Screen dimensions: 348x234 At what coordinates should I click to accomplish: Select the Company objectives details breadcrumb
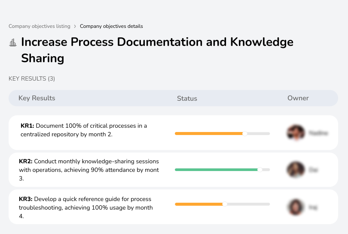pyautogui.click(x=111, y=26)
